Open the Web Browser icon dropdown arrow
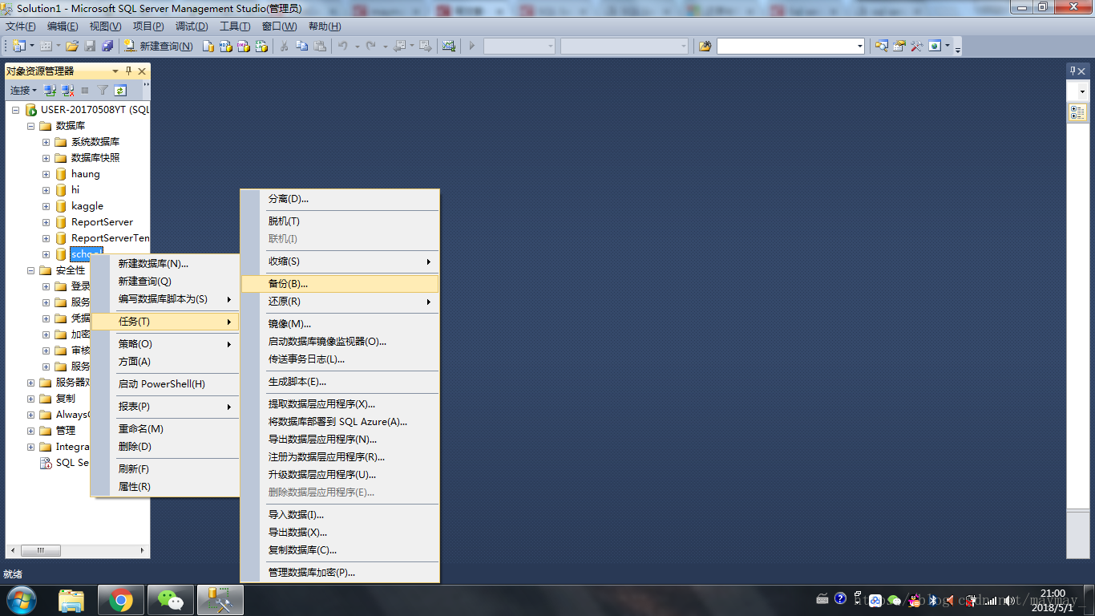1095x616 pixels. (x=947, y=46)
